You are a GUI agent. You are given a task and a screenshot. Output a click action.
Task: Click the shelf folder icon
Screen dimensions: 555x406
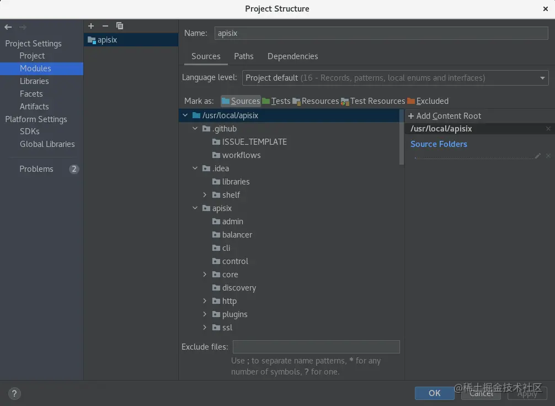(216, 194)
